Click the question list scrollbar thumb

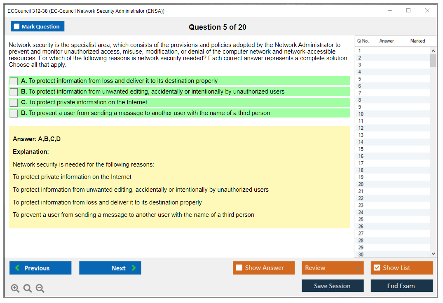click(433, 60)
